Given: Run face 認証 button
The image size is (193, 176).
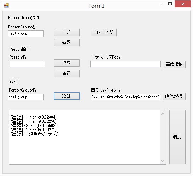Looking at the screenshot, I should [x=67, y=96].
